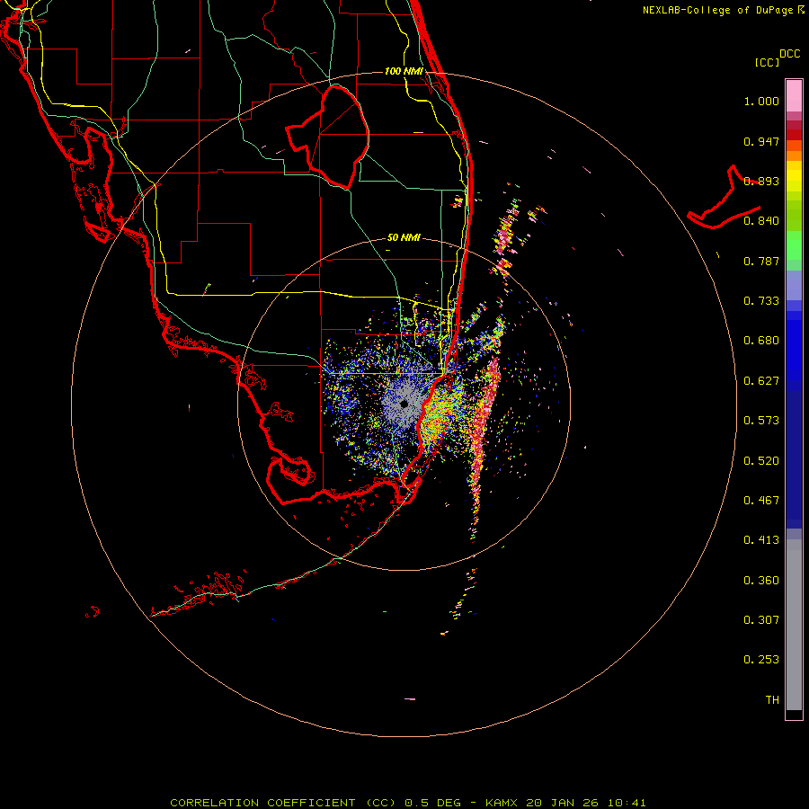This screenshot has width=809, height=809.
Task: Select the bright green color bar segment
Action: click(x=794, y=245)
